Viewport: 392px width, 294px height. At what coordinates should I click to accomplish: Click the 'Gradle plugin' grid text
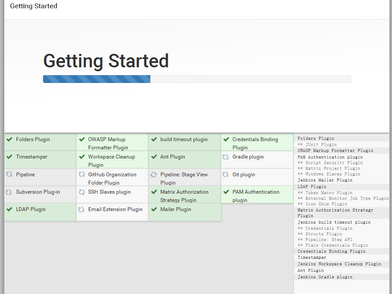click(248, 157)
